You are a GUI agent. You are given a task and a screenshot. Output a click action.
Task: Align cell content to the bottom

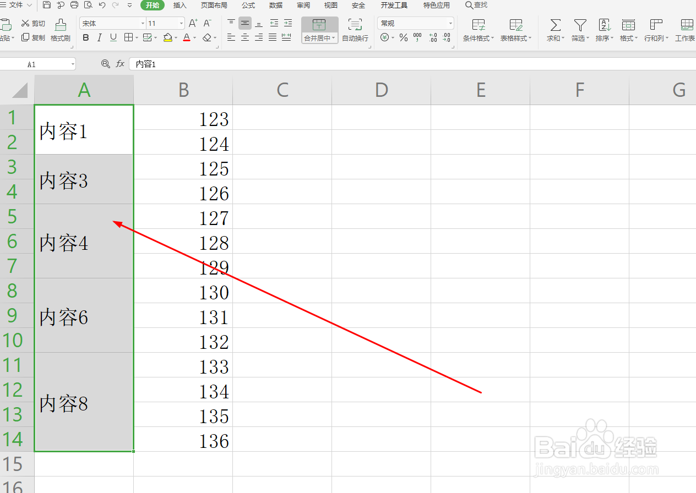pos(259,23)
